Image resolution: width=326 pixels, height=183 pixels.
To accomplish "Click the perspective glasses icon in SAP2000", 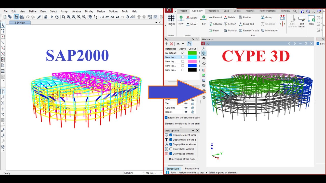I will (132, 17).
